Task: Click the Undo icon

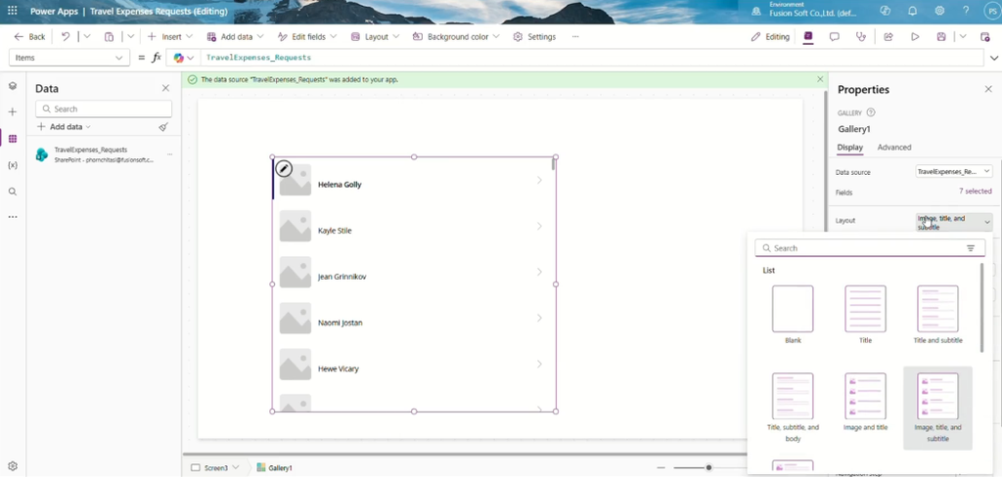Action: pos(66,37)
